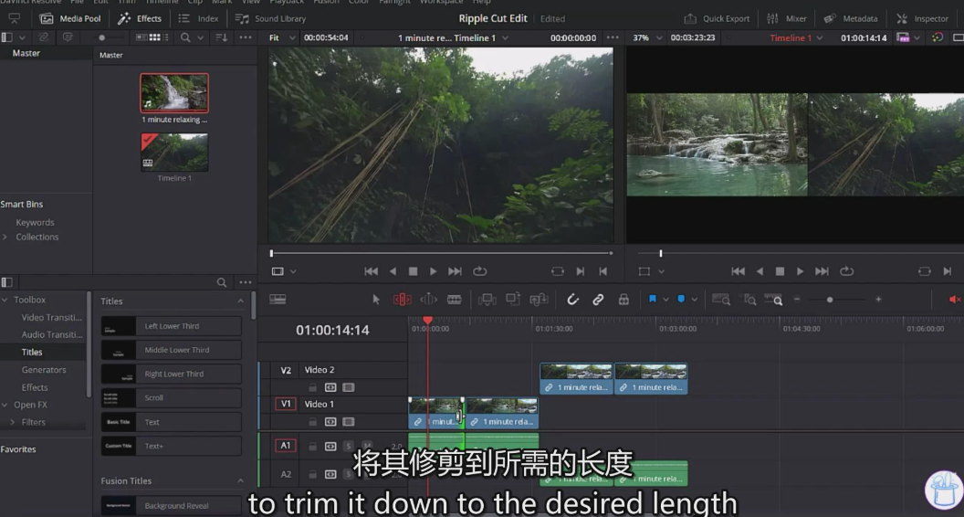Select the Left Lower Third title
The image size is (964, 517).
(171, 325)
